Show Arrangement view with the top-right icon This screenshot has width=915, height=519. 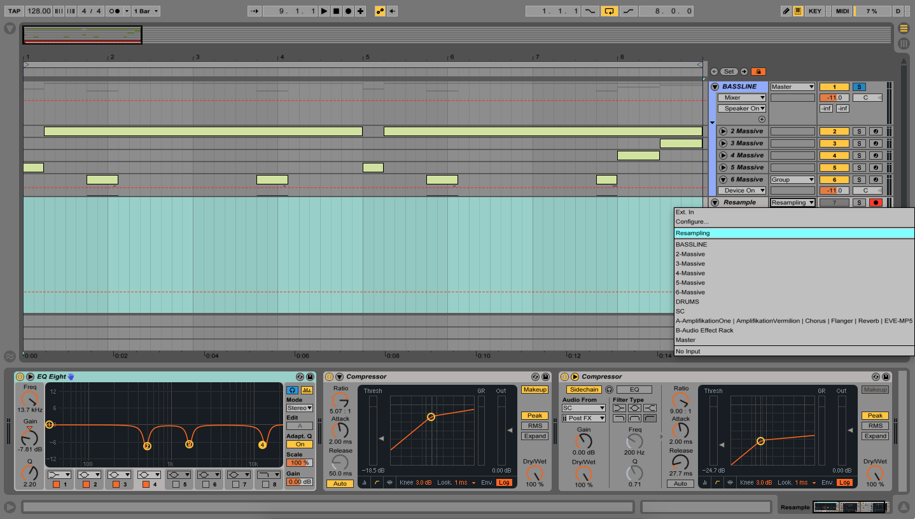904,29
